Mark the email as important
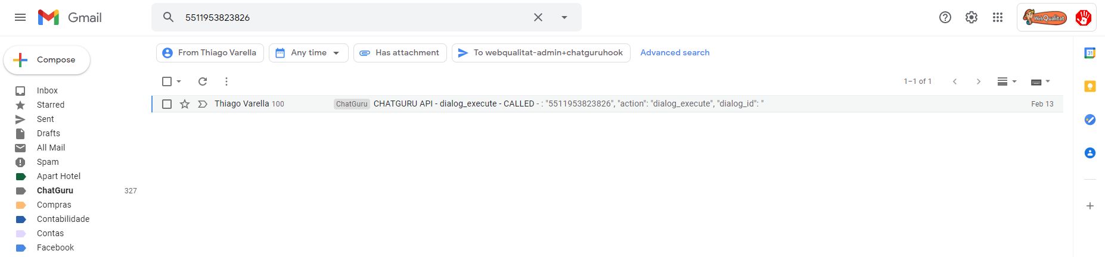1105x257 pixels. [x=203, y=104]
